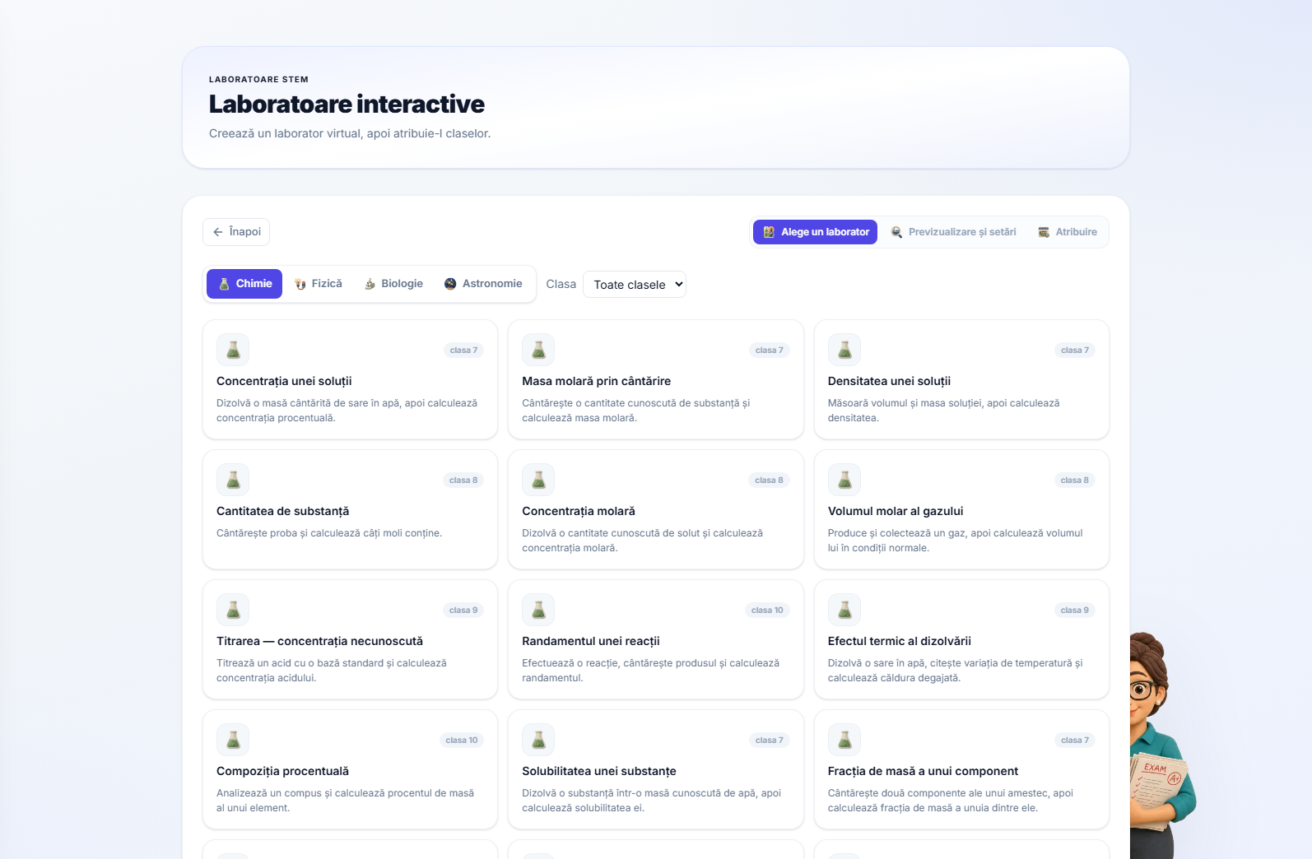This screenshot has width=1312, height=859.
Task: Open the Masa molară prin cântărire lab
Action: [x=656, y=380]
